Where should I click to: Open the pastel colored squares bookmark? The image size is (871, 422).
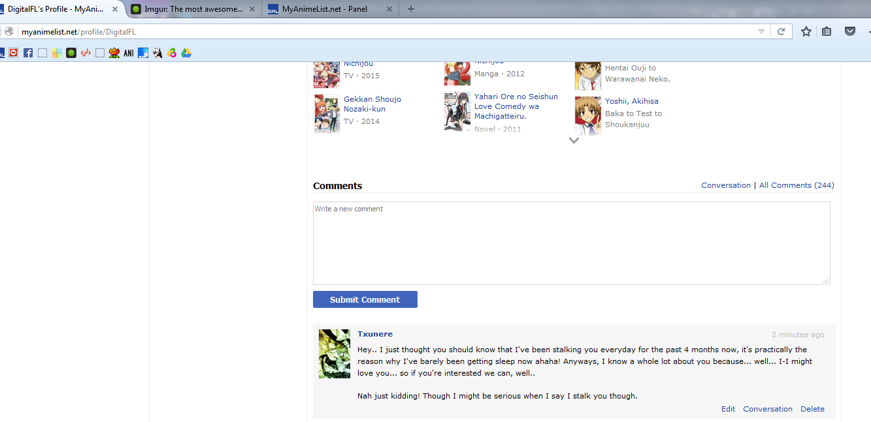click(x=57, y=53)
